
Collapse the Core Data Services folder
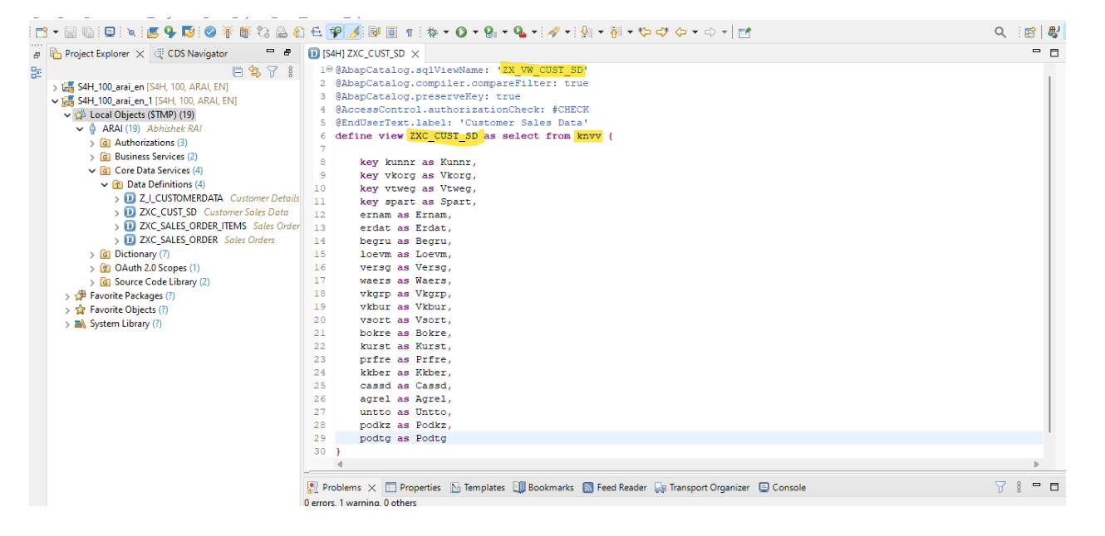tap(93, 170)
